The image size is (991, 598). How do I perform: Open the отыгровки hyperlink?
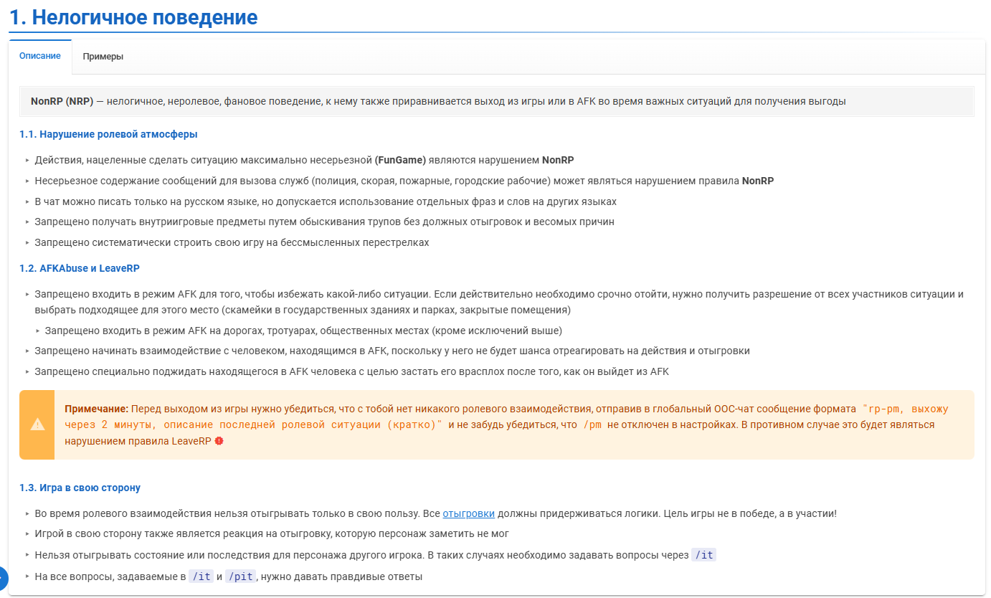[468, 513]
